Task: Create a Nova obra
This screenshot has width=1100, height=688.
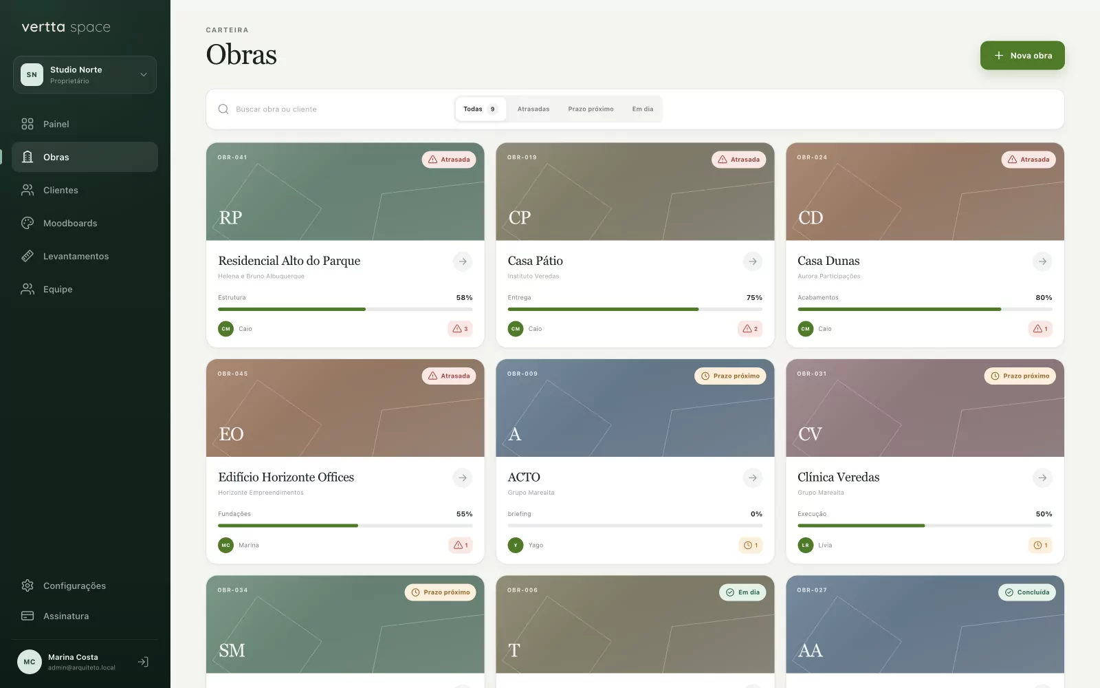Action: 1022,55
